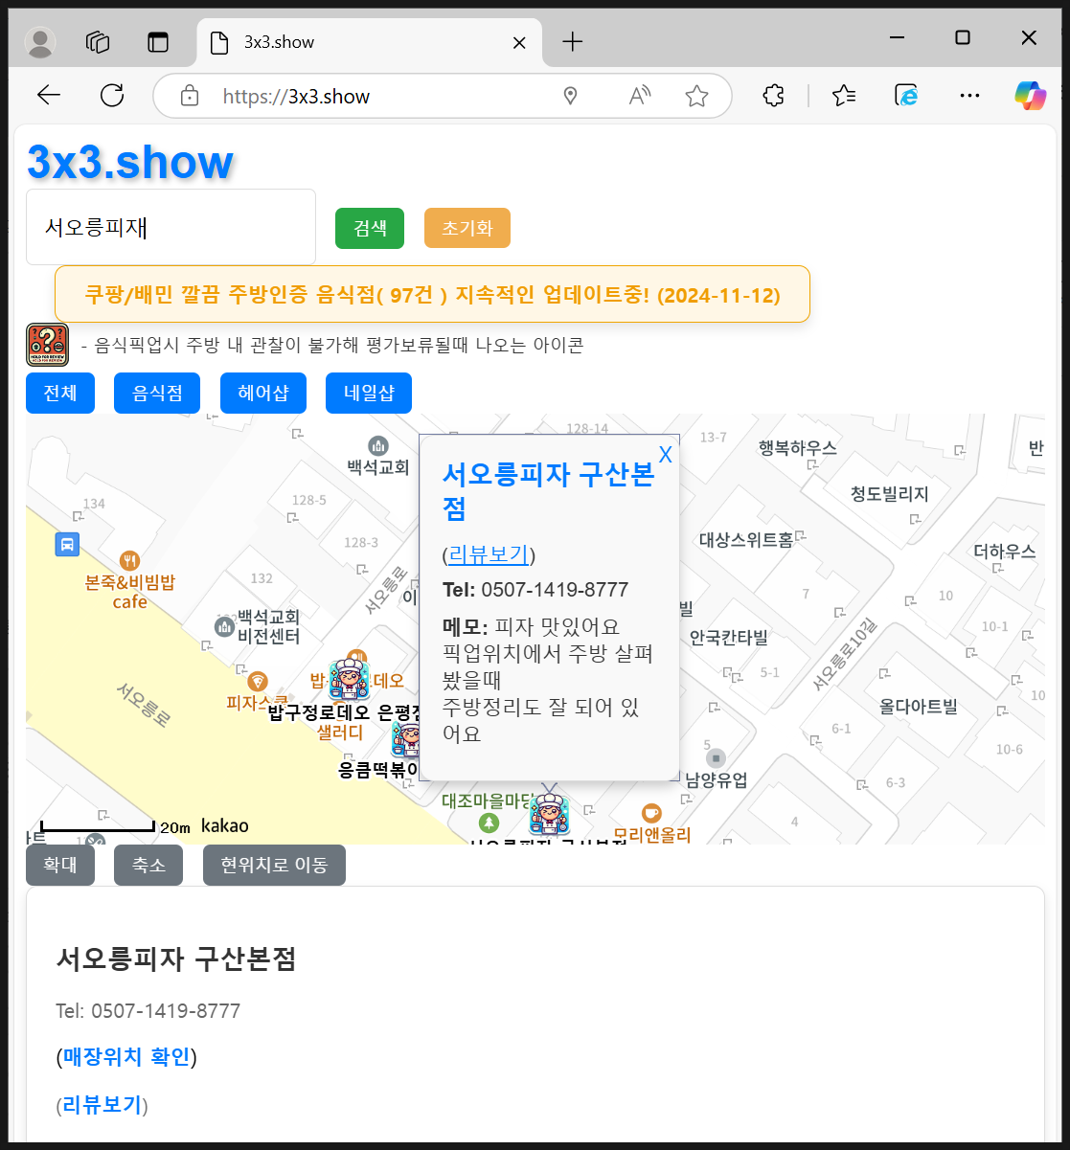Add page to favorites star icon

(696, 96)
